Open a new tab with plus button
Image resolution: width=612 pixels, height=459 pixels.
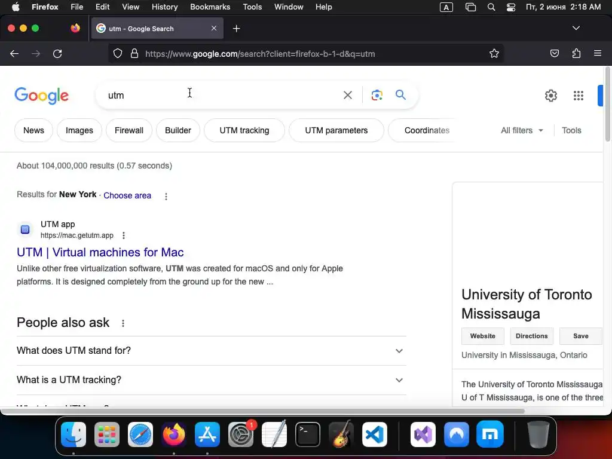(236, 29)
